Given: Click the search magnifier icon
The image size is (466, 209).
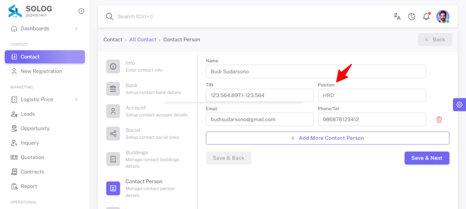Looking at the screenshot, I should (110, 17).
